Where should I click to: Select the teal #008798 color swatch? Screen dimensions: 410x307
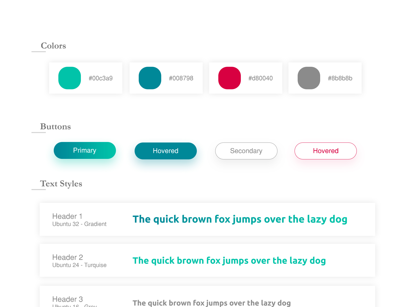(x=149, y=78)
